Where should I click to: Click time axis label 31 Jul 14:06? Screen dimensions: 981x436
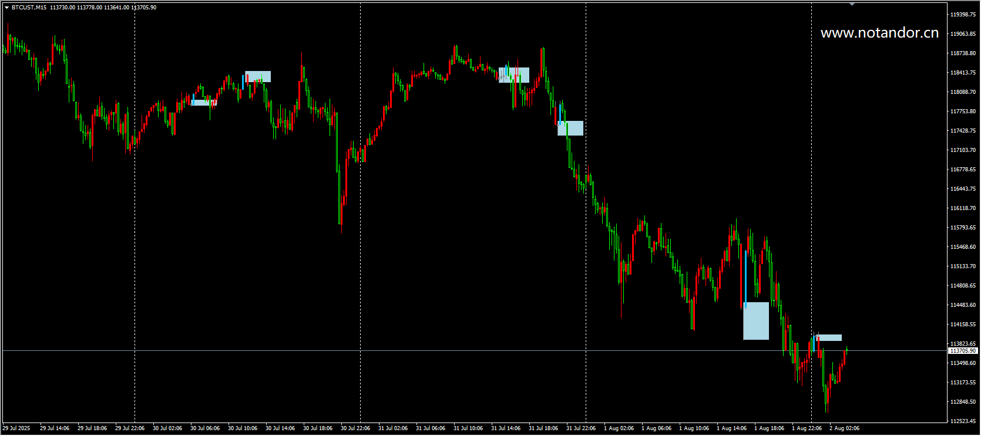coord(506,428)
